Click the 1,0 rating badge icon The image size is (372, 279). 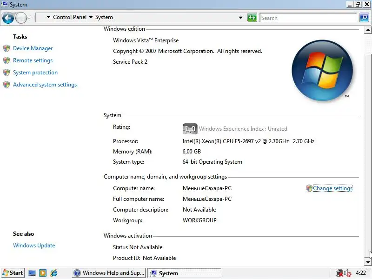[x=190, y=129]
